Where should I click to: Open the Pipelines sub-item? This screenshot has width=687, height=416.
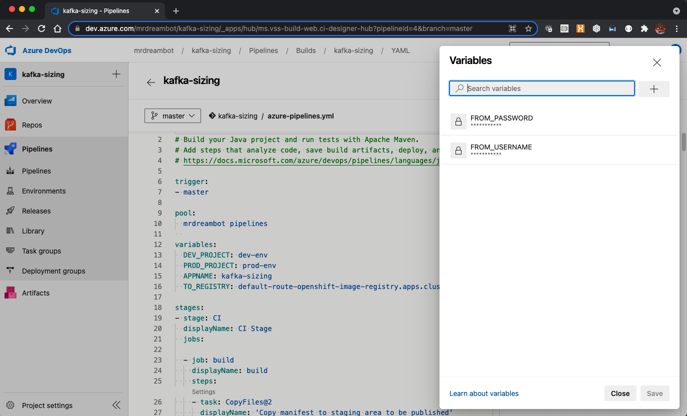64,171
